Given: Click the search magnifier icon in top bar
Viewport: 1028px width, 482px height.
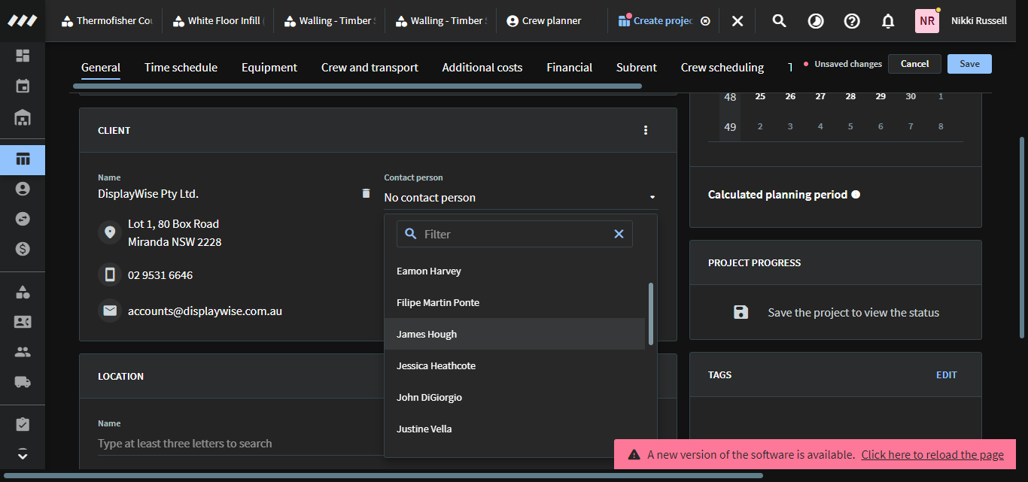Looking at the screenshot, I should tap(779, 21).
